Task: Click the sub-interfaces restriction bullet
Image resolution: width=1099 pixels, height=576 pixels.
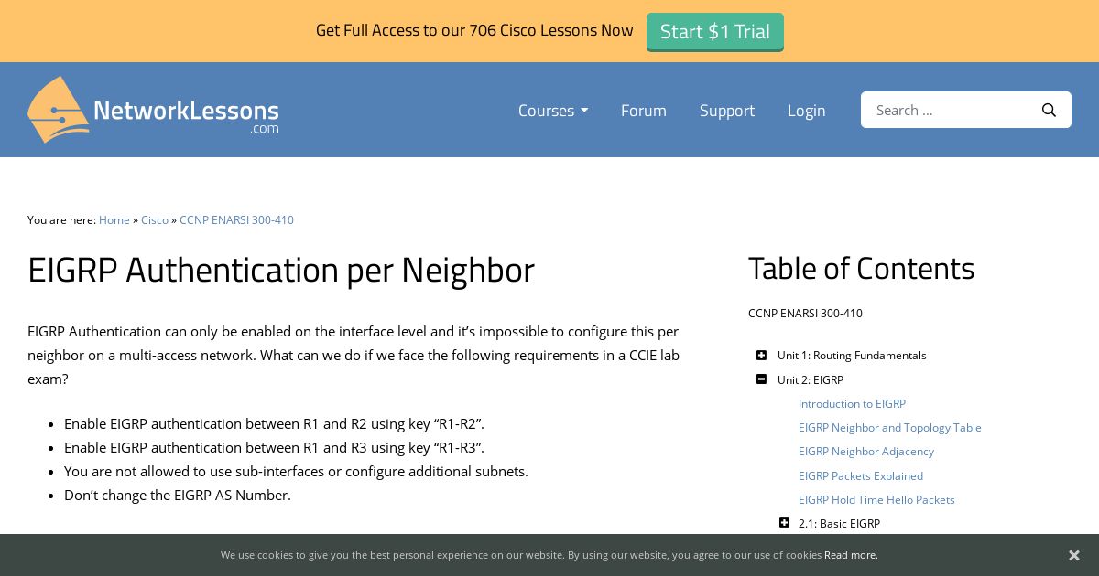Action: click(296, 471)
